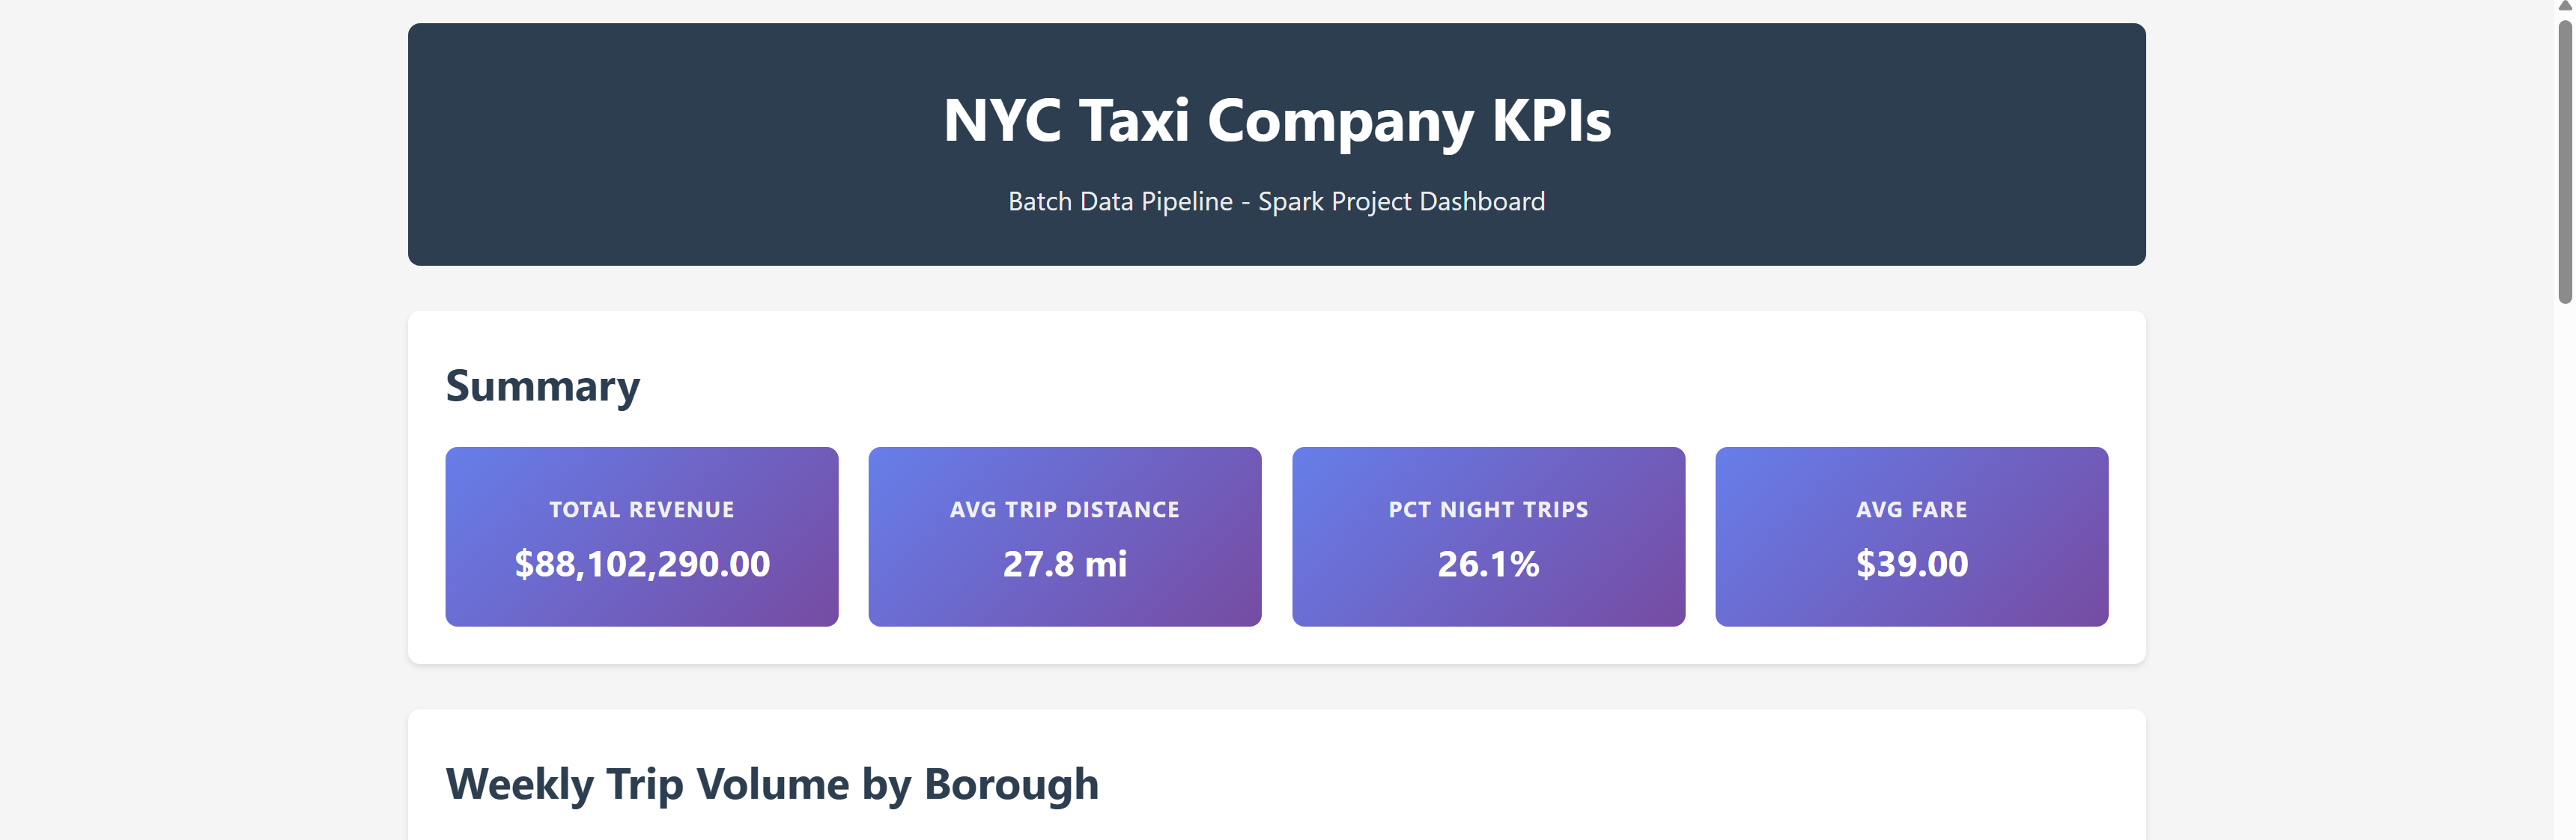The height and width of the screenshot is (840, 2576).
Task: Select the Avg Trip Distance KPI card
Action: 1065,536
